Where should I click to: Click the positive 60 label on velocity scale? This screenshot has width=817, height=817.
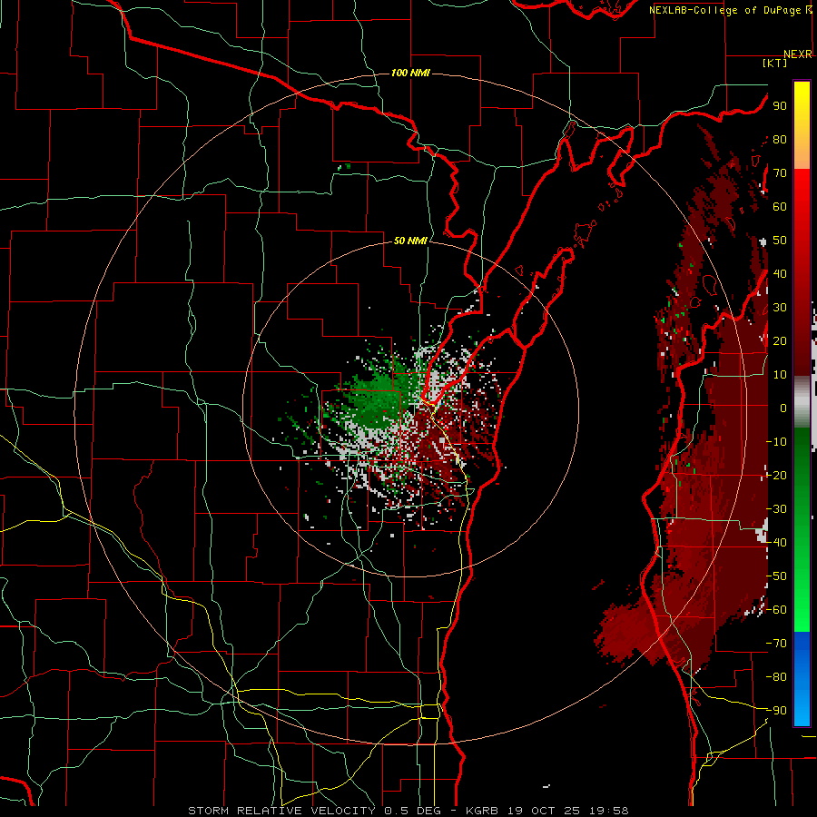pyautogui.click(x=780, y=206)
